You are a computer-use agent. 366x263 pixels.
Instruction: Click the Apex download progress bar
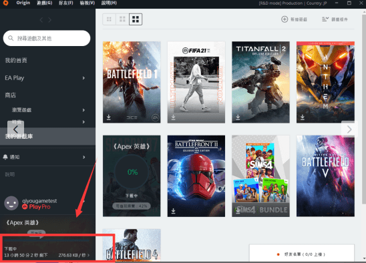47,240
